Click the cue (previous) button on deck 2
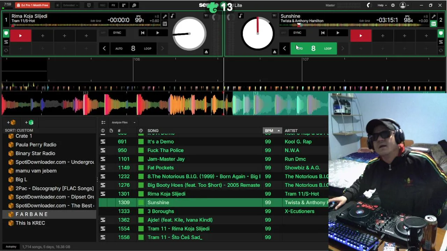 click(323, 33)
